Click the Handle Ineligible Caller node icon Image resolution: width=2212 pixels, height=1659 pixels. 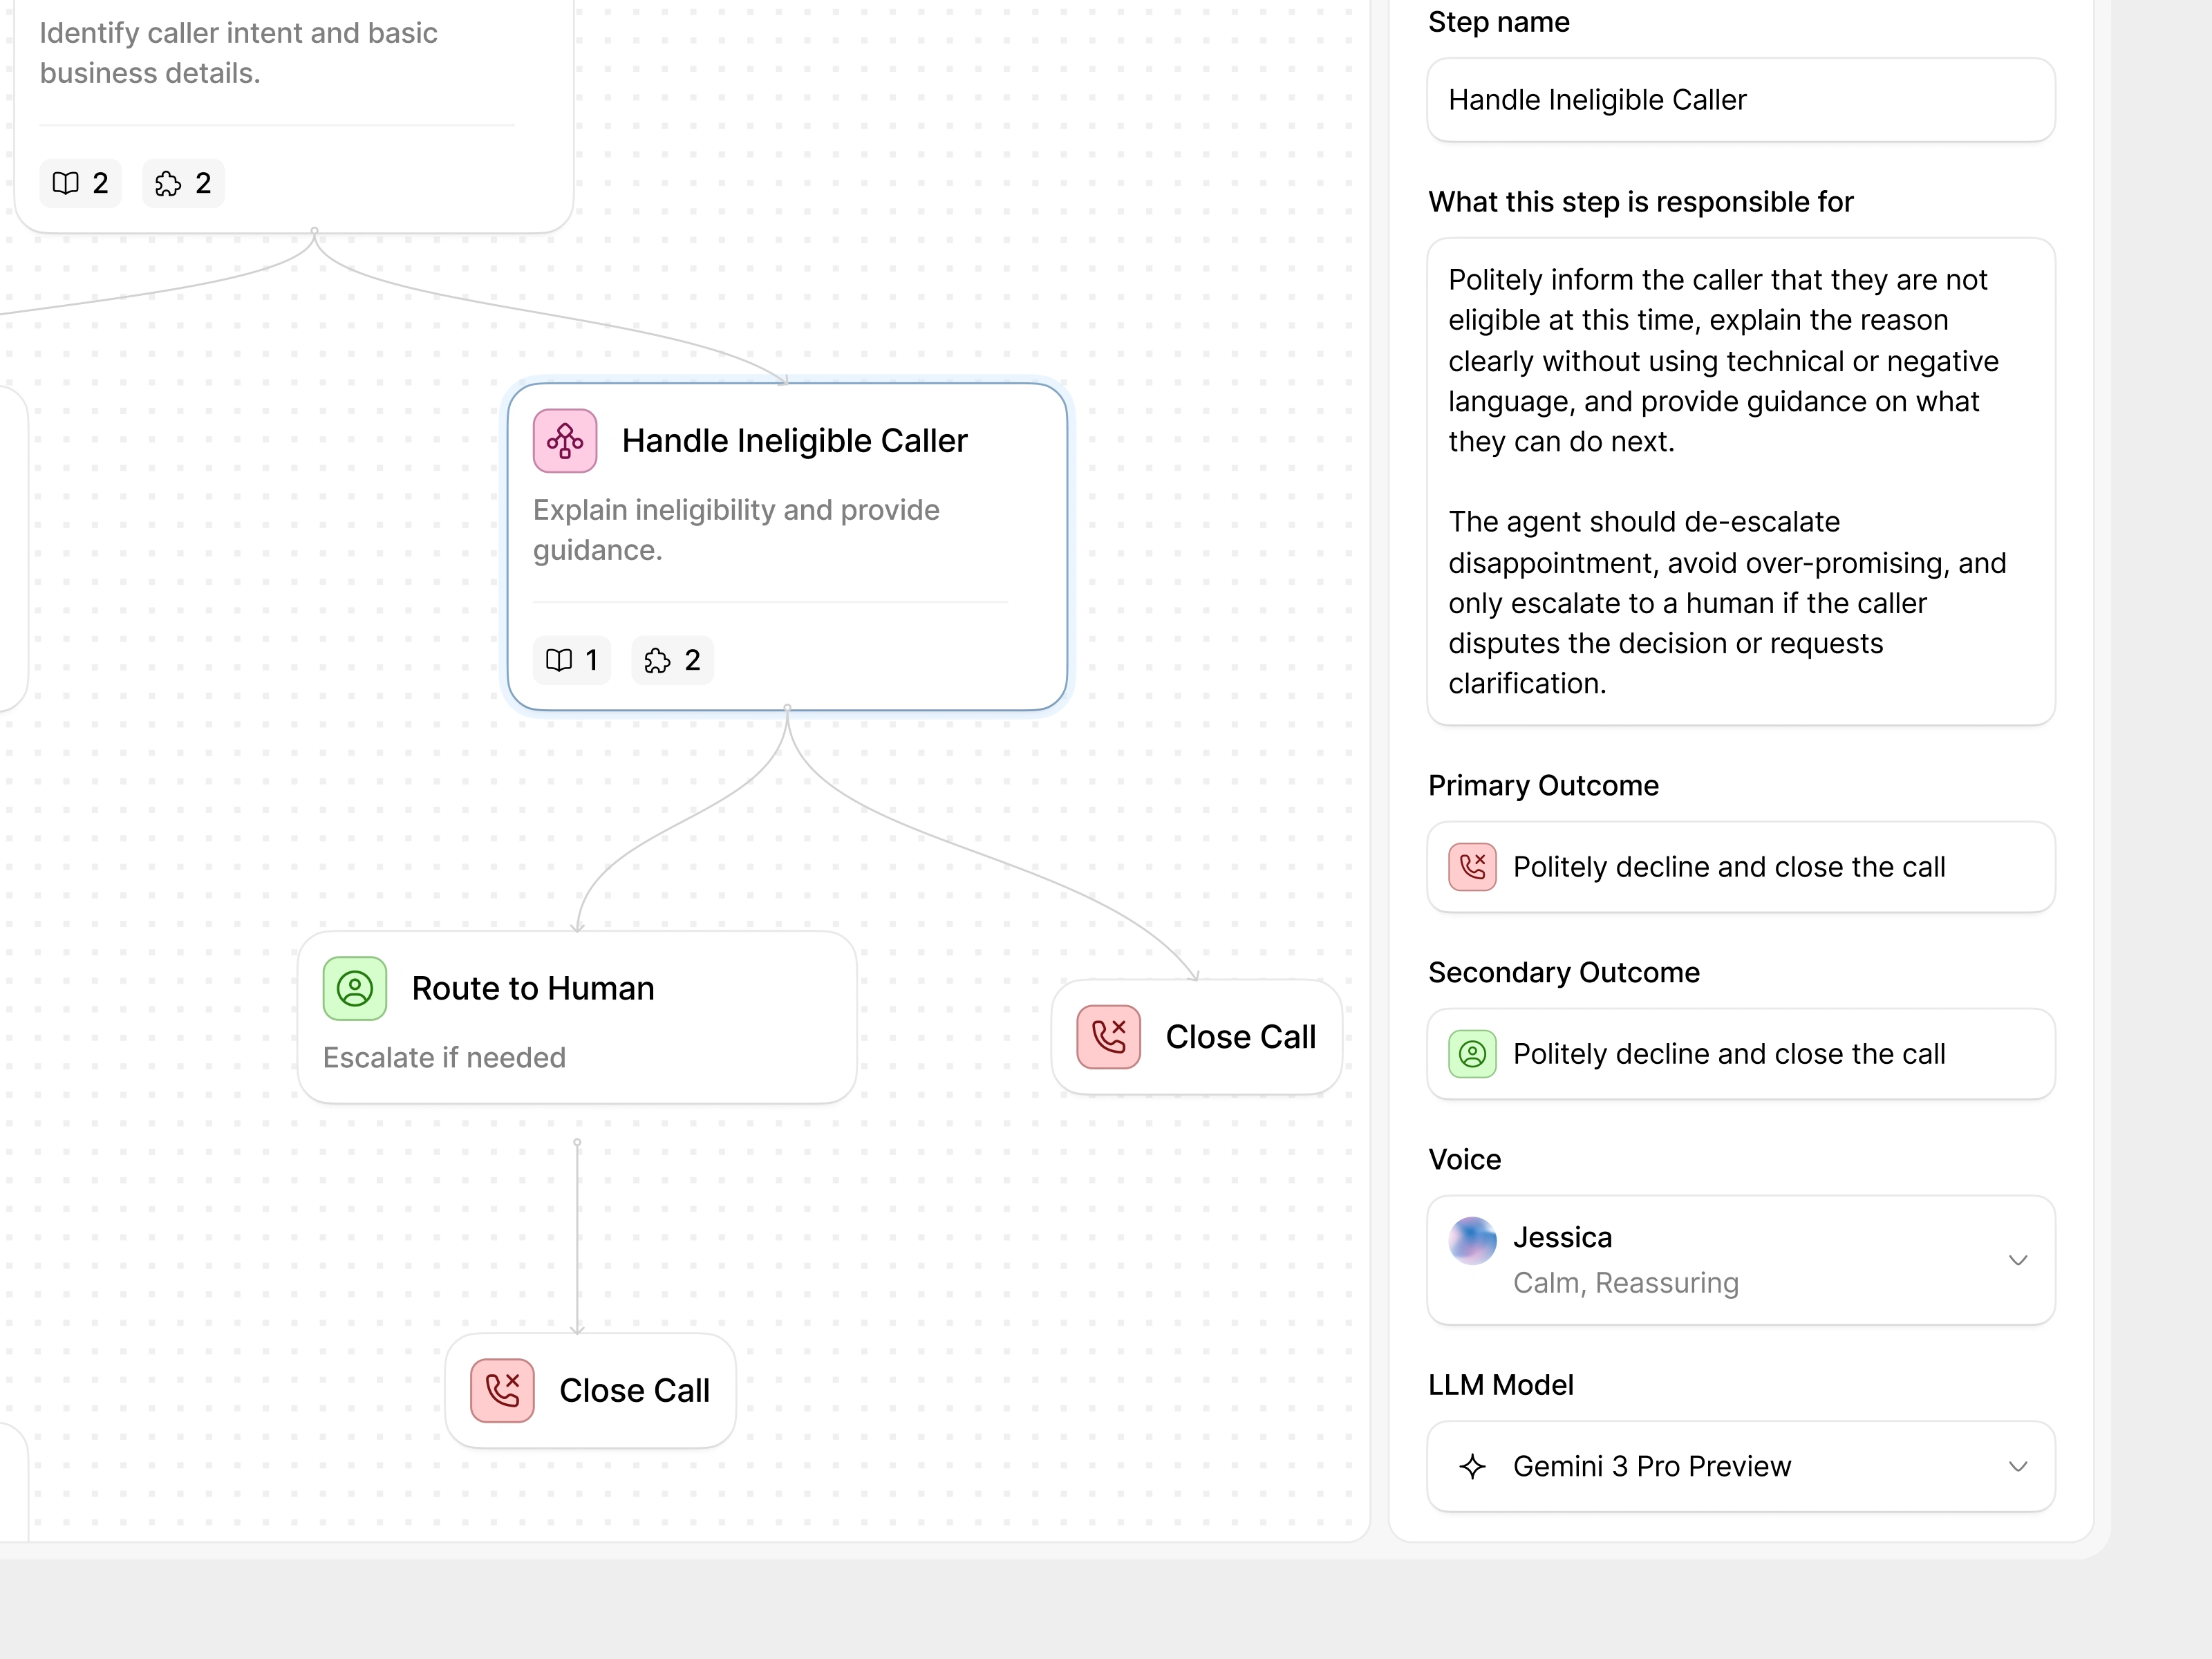[564, 441]
